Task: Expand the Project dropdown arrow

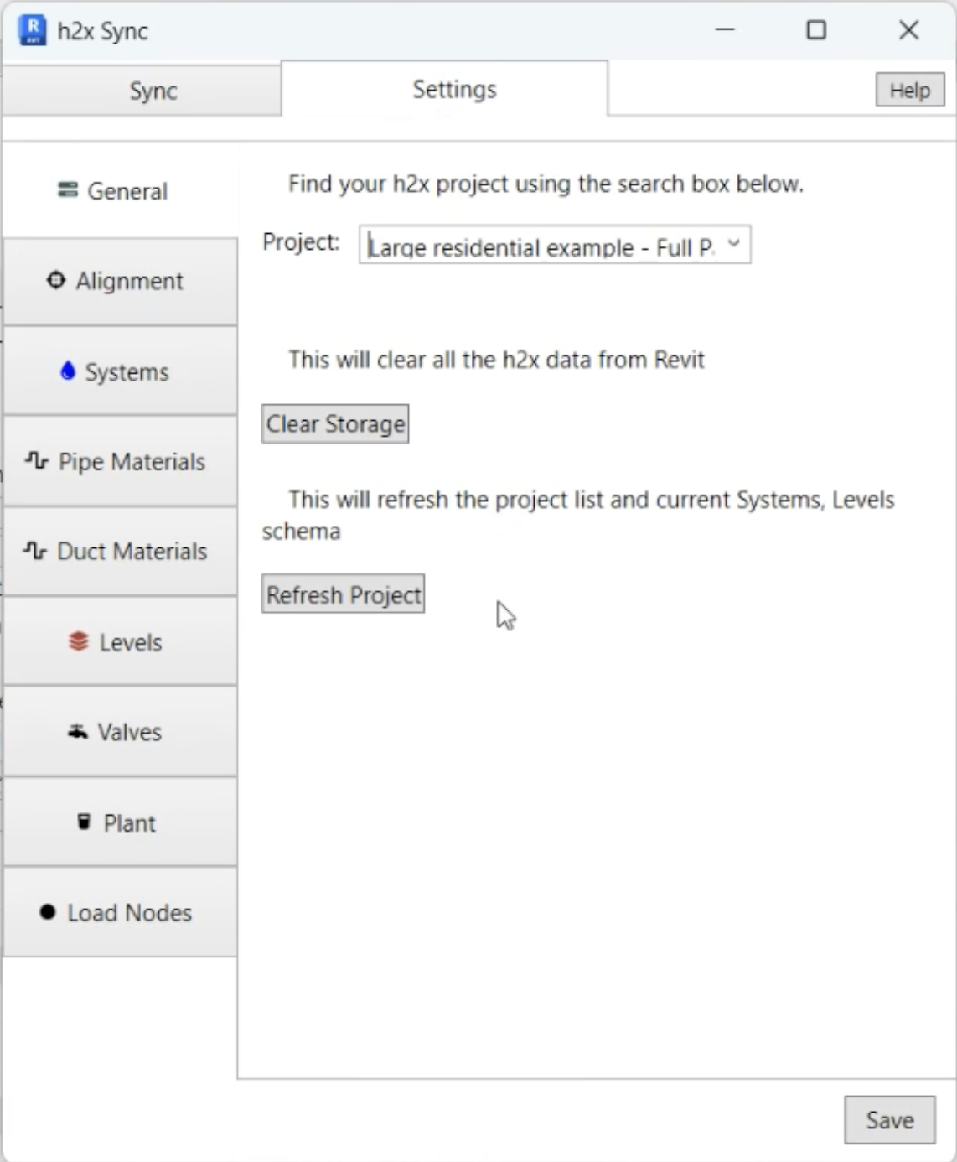Action: click(x=733, y=244)
